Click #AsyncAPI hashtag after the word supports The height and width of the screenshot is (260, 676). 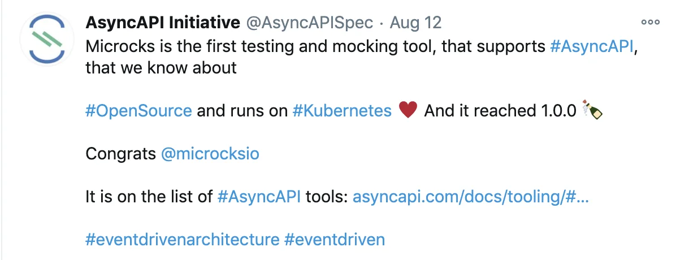click(x=592, y=46)
